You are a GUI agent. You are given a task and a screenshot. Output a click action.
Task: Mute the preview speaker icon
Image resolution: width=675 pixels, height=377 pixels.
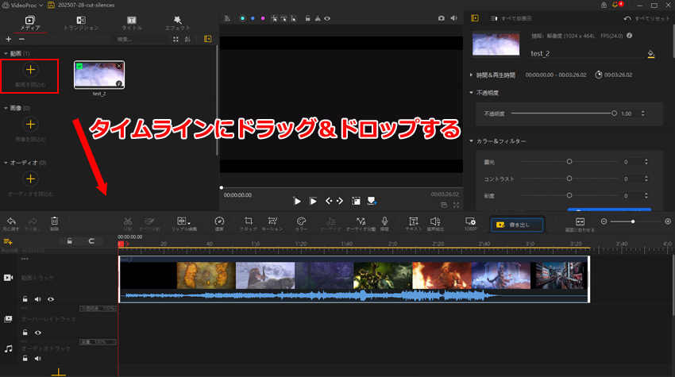[453, 18]
